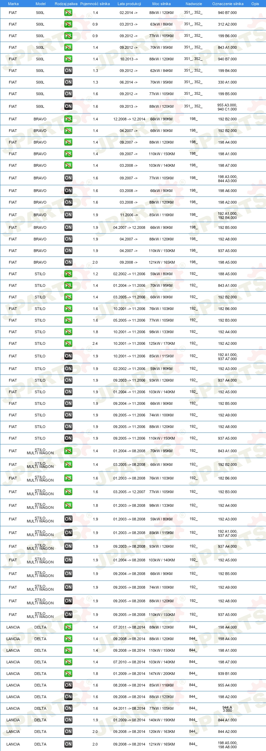The width and height of the screenshot is (266, 751).
Task: Click the ON icon for Bravo 85kW / 116KM
Action: (68, 215)
